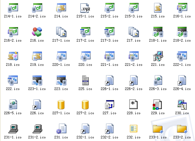
Task: Open the 221.ico installer disc icon
Action: tap(158, 56)
